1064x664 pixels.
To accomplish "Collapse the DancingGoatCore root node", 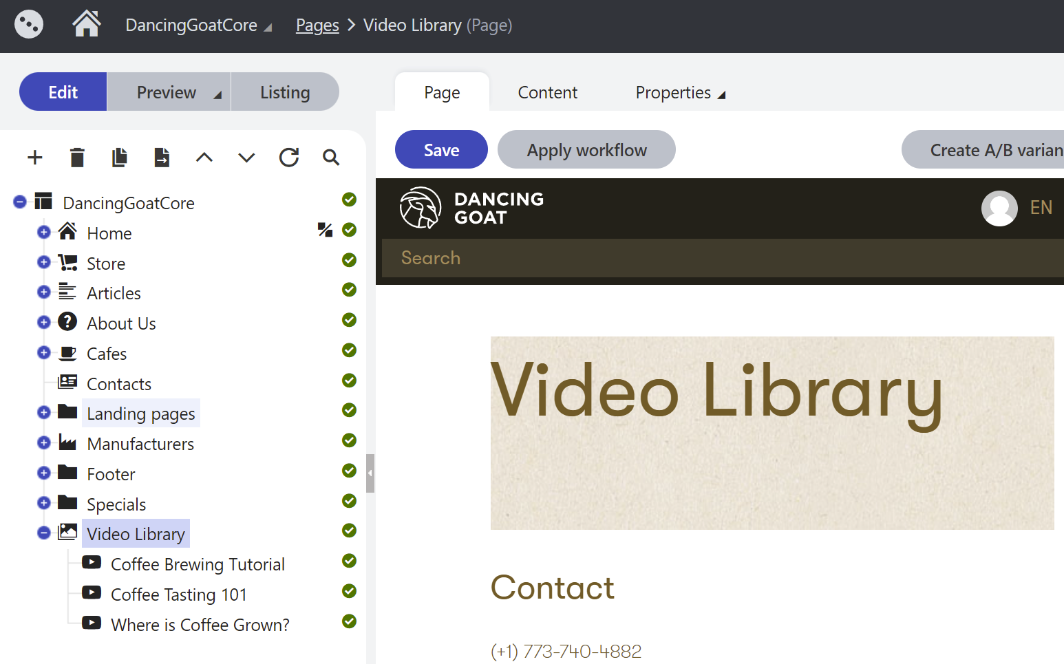I will click(20, 202).
